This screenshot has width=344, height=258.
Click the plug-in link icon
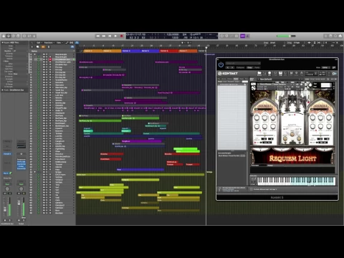point(334,67)
